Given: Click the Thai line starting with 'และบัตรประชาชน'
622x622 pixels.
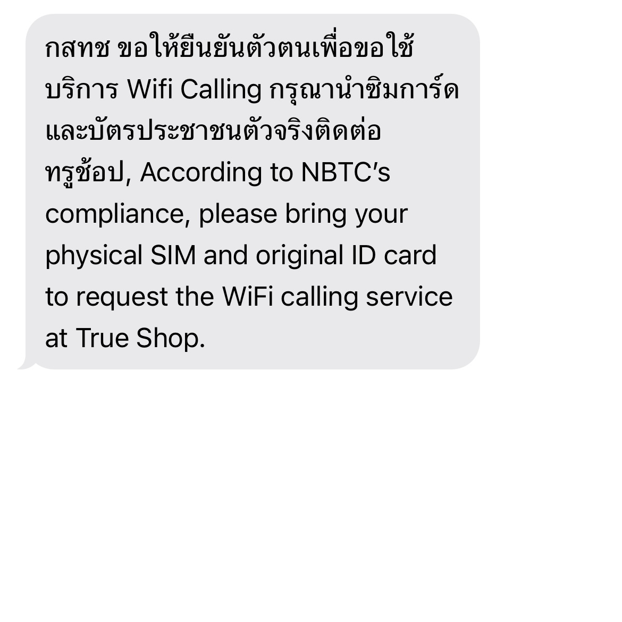Looking at the screenshot, I should 213,131.
